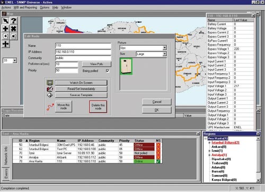Select the X delete tool
The width and height of the screenshot is (265, 192).
(14, 29)
